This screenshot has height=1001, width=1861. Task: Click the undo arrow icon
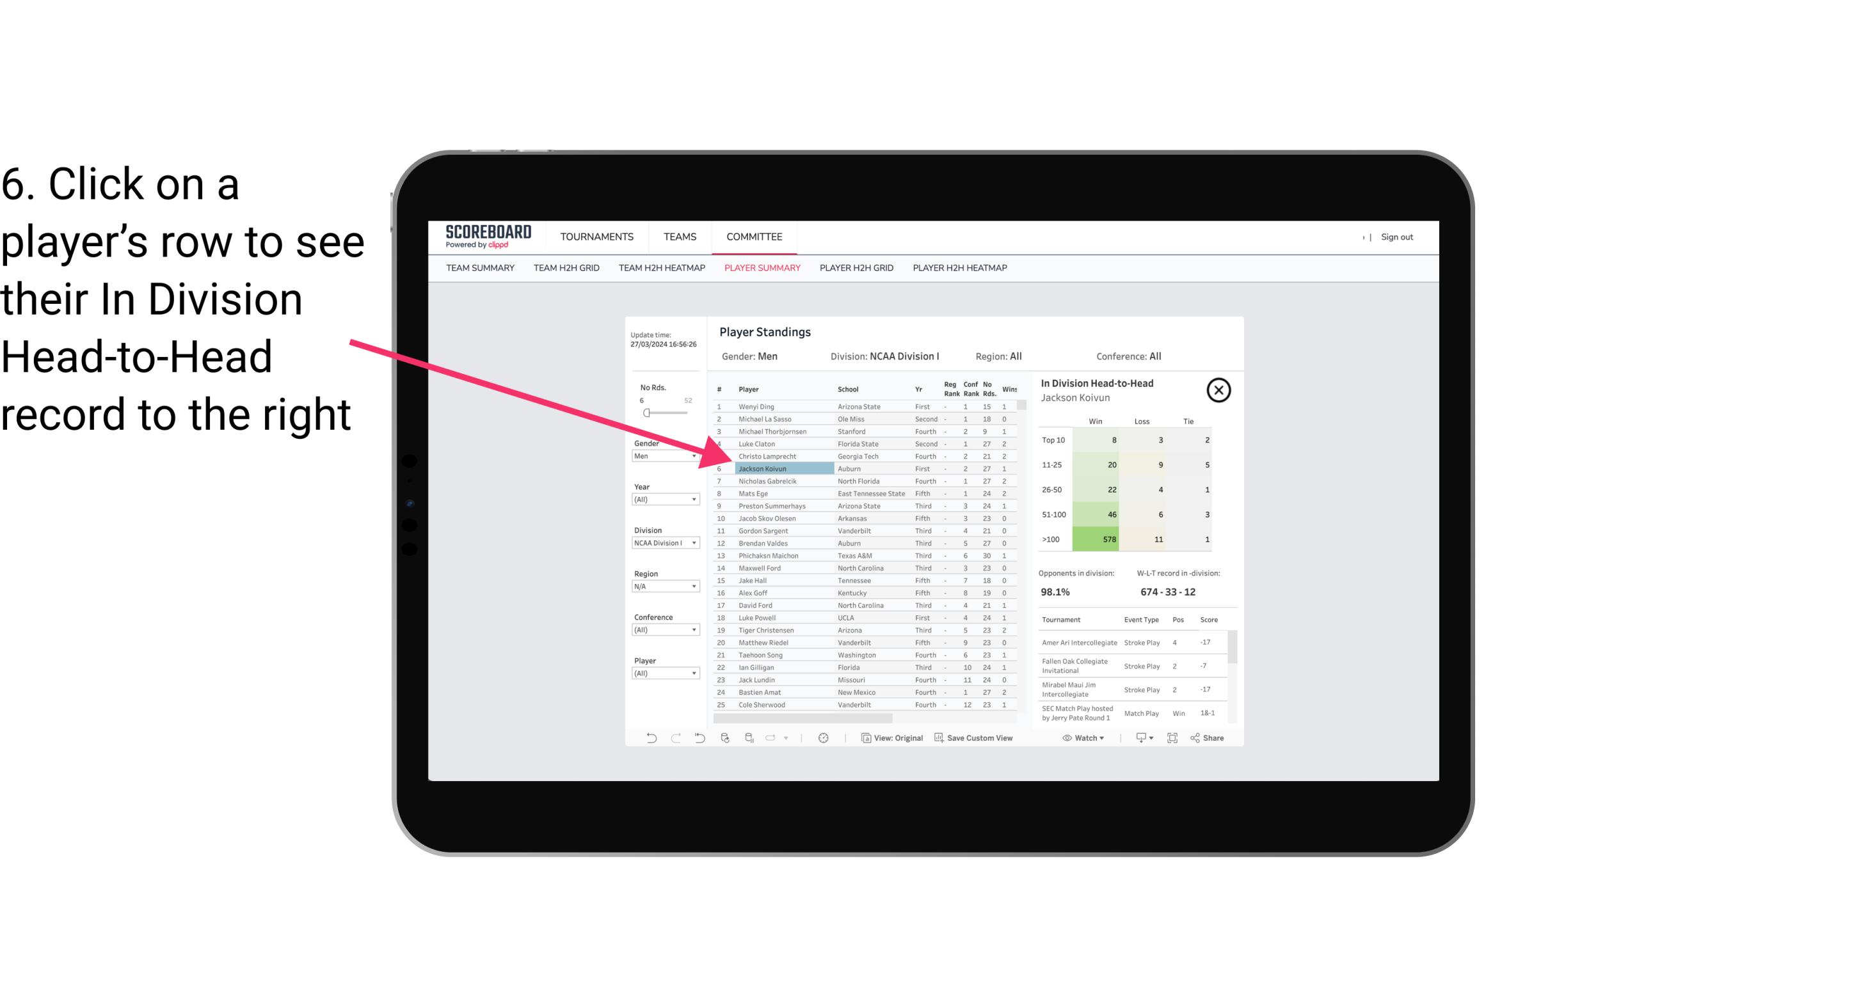650,739
